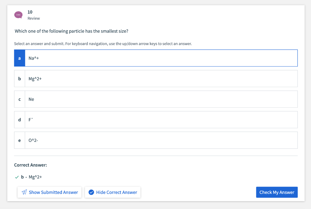This screenshot has width=311, height=209.
Task: Select the letter 'c' answer box
Action: (x=19, y=99)
